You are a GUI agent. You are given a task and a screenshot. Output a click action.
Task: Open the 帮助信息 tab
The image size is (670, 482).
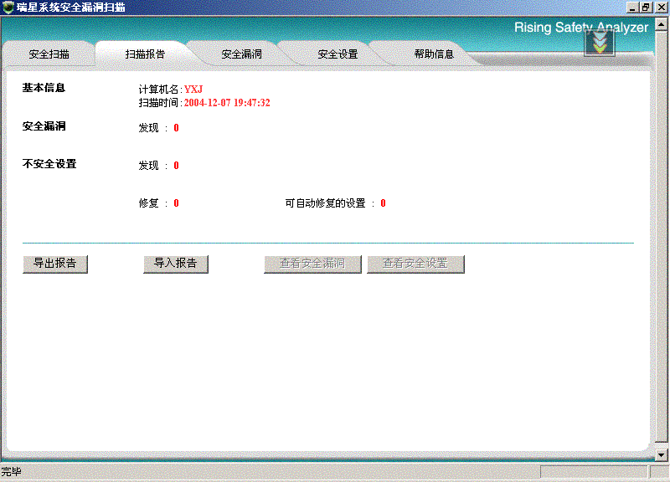click(x=434, y=54)
